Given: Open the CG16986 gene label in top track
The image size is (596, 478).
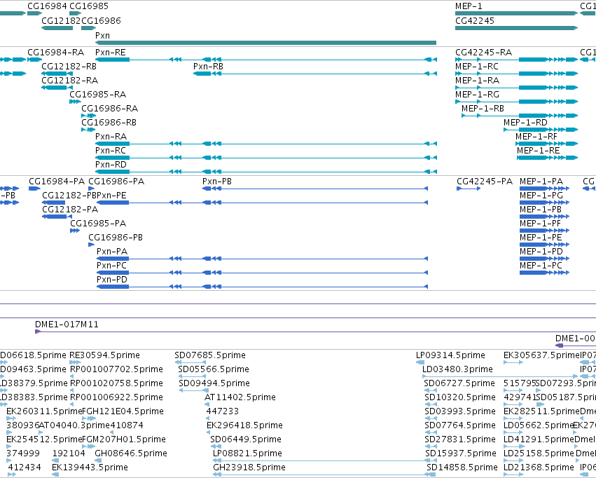Looking at the screenshot, I should tap(101, 21).
